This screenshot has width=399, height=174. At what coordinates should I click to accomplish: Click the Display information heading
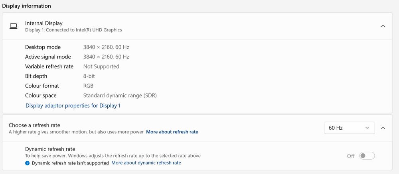[27, 6]
